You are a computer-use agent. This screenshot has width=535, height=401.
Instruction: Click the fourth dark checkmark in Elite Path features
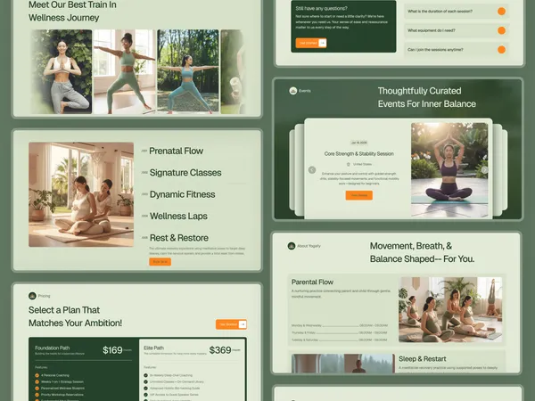pos(145,395)
